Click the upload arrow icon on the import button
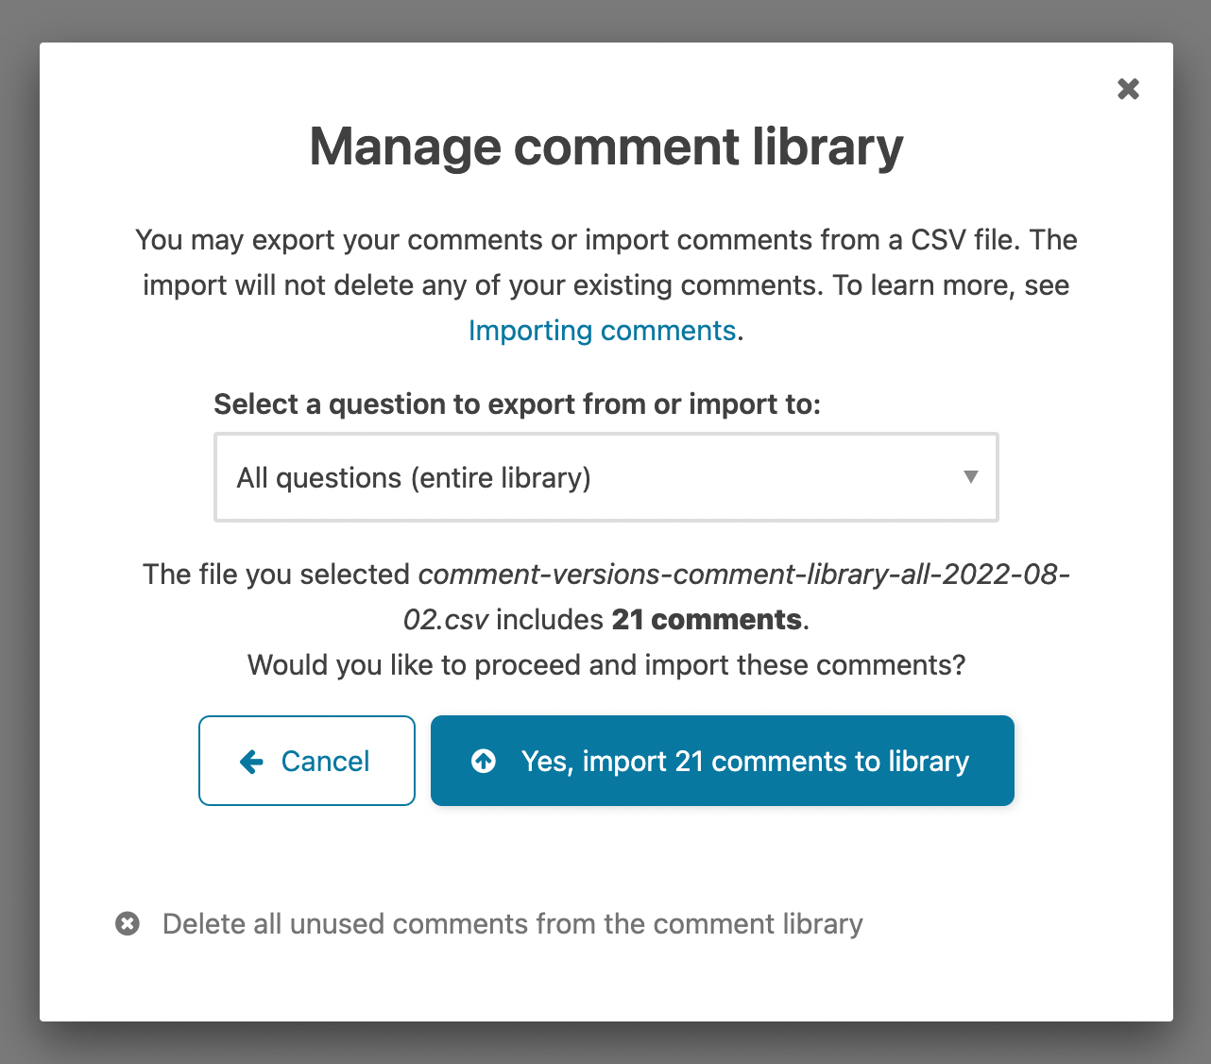This screenshot has width=1211, height=1064. tap(483, 761)
